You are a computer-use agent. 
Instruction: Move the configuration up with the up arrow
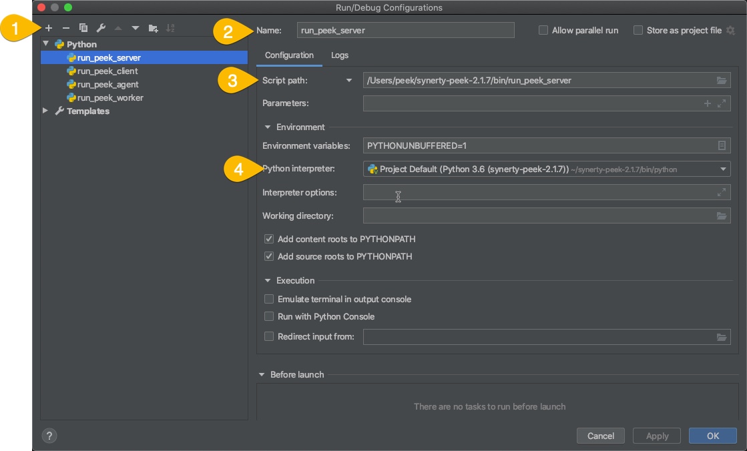118,28
